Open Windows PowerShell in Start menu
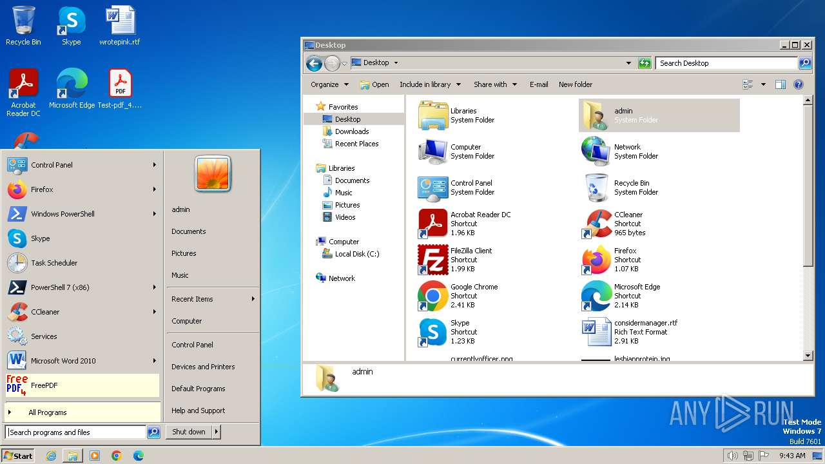825x464 pixels. (82, 214)
